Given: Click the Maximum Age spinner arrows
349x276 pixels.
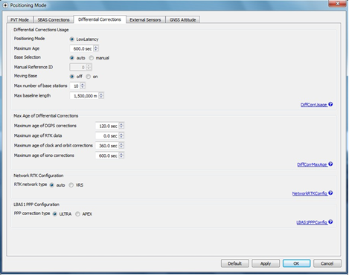Looking at the screenshot, I should (x=96, y=48).
